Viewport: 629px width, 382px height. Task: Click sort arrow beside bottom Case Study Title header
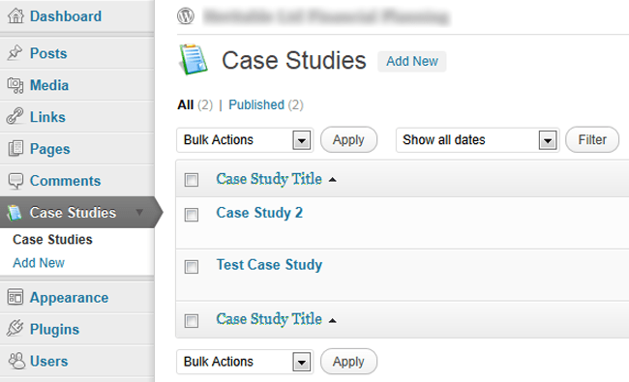332,321
